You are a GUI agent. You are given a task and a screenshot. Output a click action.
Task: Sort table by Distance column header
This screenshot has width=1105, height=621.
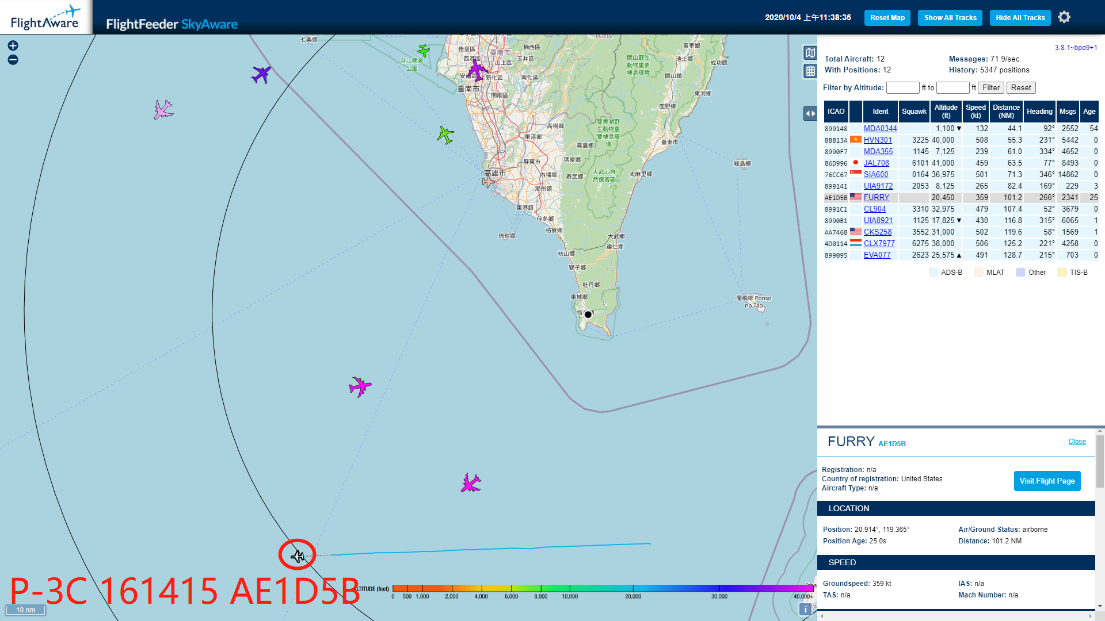click(1005, 112)
